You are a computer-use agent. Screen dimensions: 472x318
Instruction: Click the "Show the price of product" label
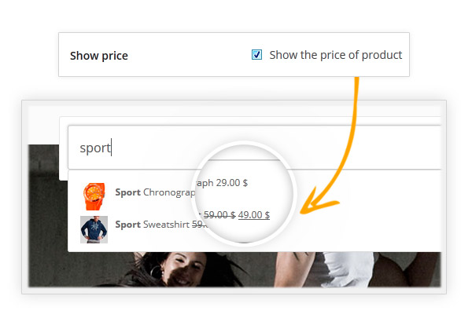(335, 55)
